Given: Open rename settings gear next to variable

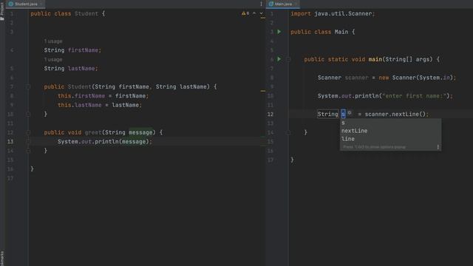Looking at the screenshot, I should point(350,113).
